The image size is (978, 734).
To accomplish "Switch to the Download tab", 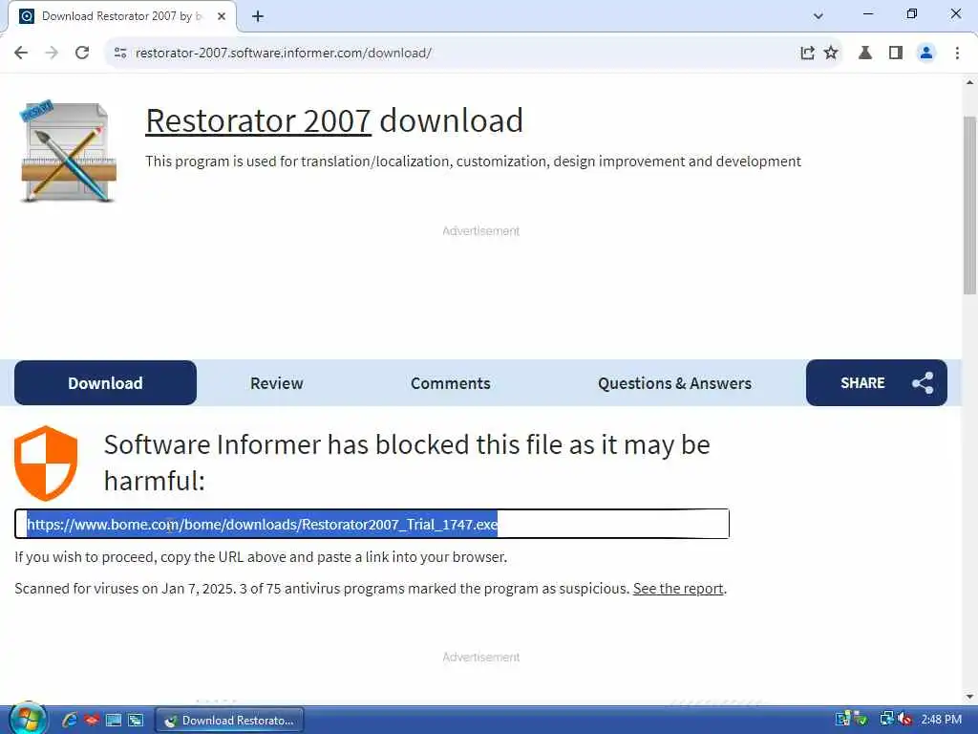I will (105, 382).
